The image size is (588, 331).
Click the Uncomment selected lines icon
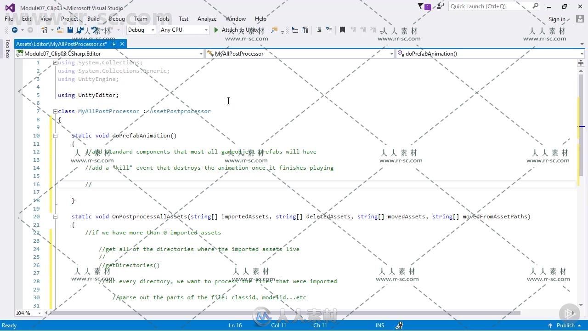[329, 30]
